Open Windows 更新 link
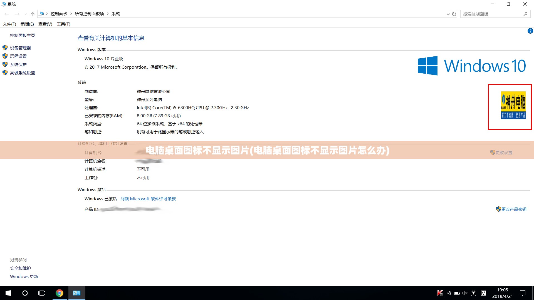Screen dimensions: 534x300 [x=24, y=277]
